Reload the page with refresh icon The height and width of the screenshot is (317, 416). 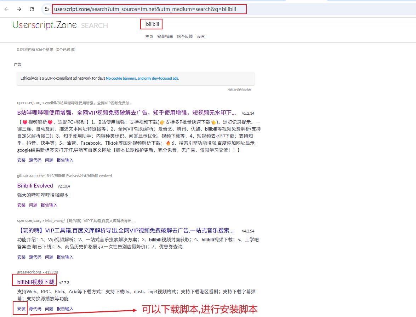pyautogui.click(x=32, y=9)
